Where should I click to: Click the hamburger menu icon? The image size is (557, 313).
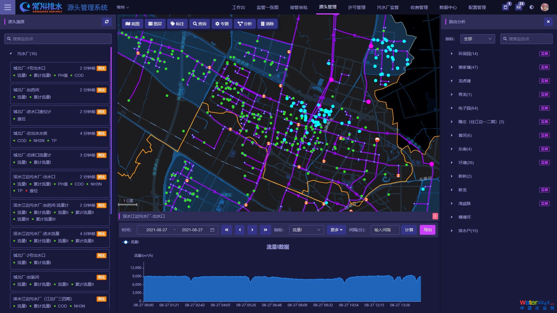[8, 7]
